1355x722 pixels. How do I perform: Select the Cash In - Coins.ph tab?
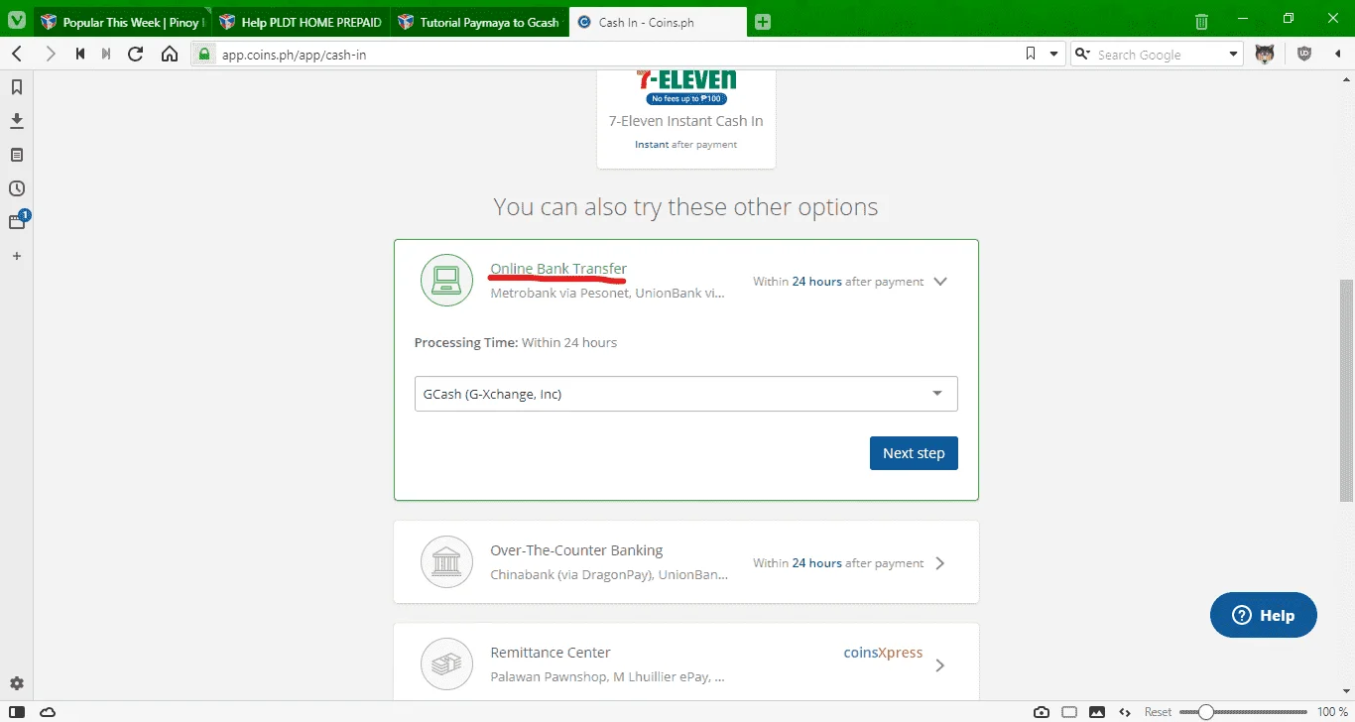pyautogui.click(x=659, y=22)
